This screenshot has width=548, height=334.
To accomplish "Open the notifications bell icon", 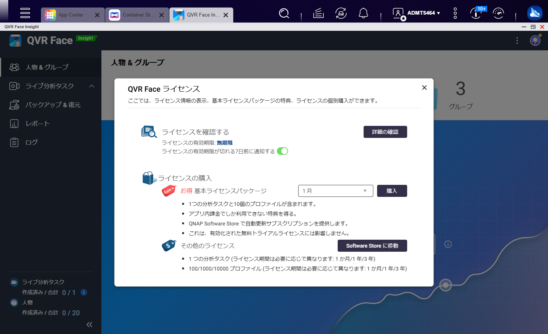I will [363, 14].
